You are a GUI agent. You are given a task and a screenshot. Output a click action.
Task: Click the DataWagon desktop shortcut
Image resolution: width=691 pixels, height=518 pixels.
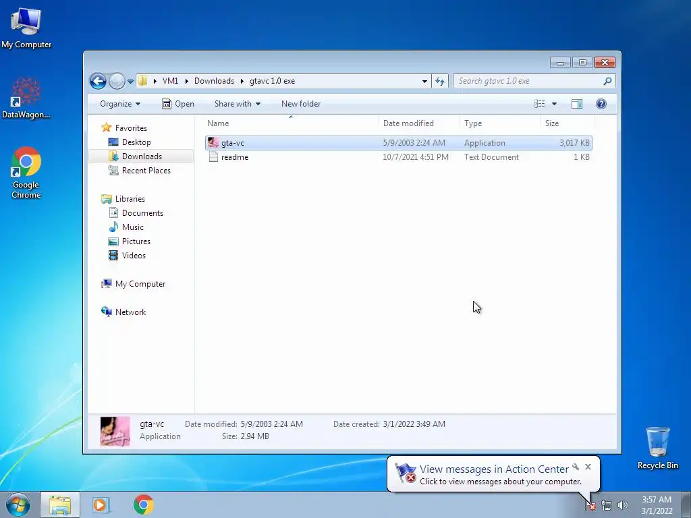click(26, 98)
